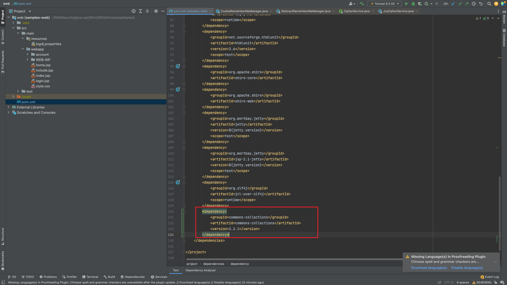Open the Dependency Analyzer tab
The width and height of the screenshot is (507, 285).
(201, 270)
